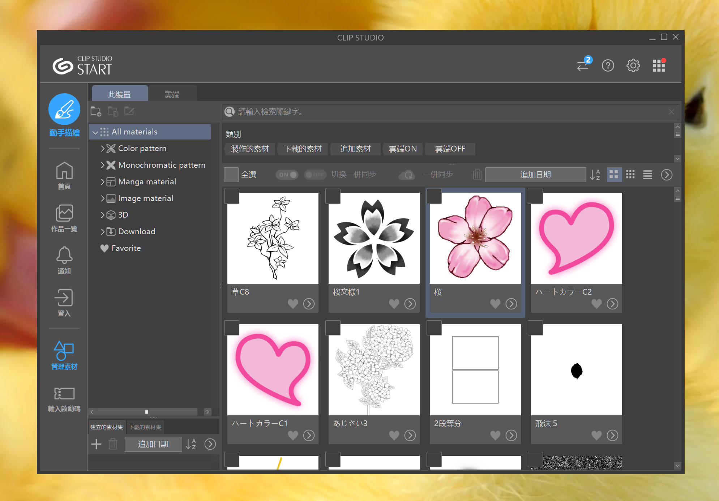Expand the 3D folder
719x501 pixels.
point(103,215)
